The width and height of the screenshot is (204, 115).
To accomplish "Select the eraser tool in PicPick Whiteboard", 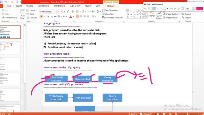I will click(x=179, y=9).
